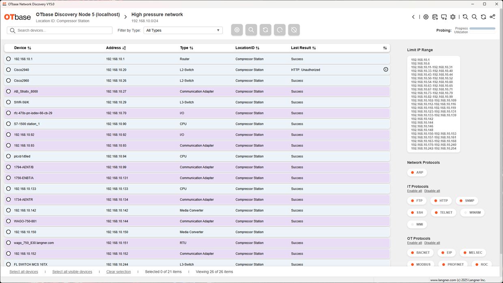The height and width of the screenshot is (283, 503).
Task: Click Enable all under IT Protocols
Action: 415,191
